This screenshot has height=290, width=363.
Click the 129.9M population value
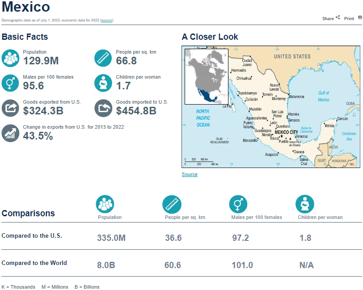pyautogui.click(x=41, y=61)
